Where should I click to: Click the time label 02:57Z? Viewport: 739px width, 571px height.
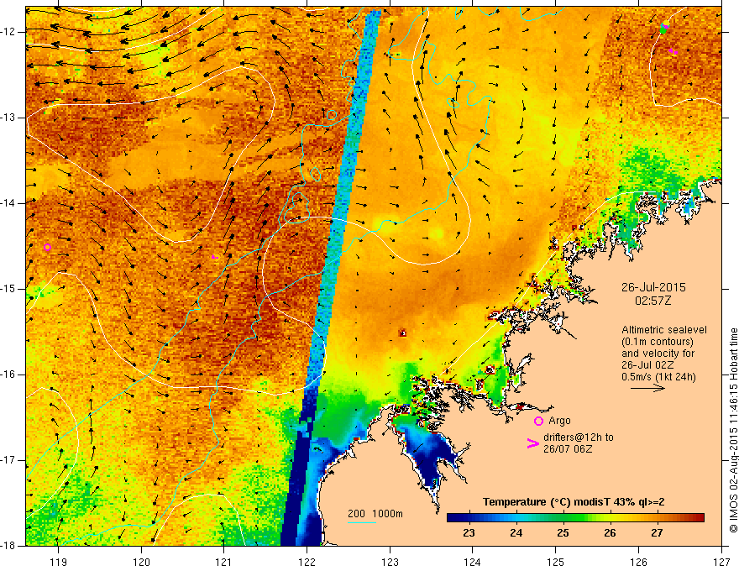pos(653,301)
